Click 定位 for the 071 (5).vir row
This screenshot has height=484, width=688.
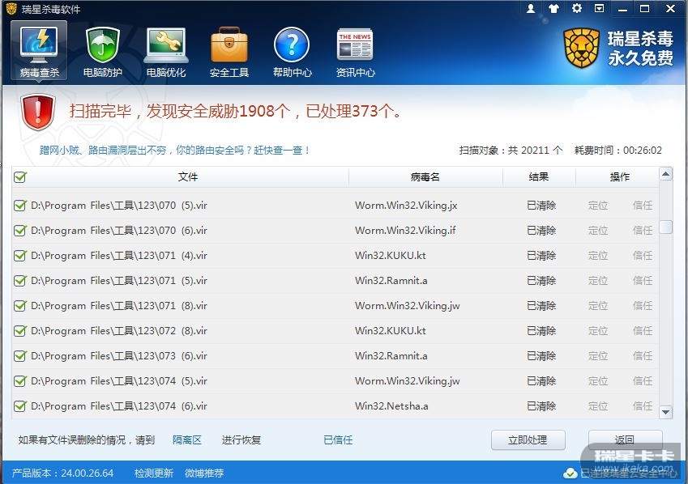598,280
